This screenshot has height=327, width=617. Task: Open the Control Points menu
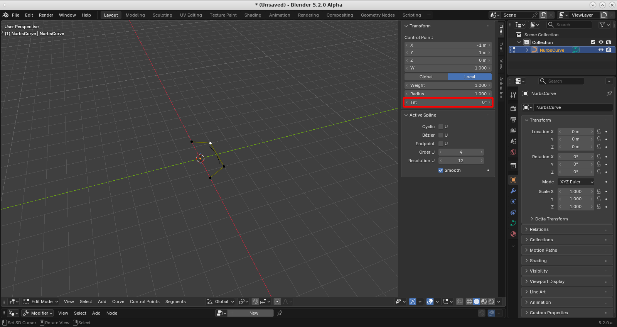tap(145, 302)
